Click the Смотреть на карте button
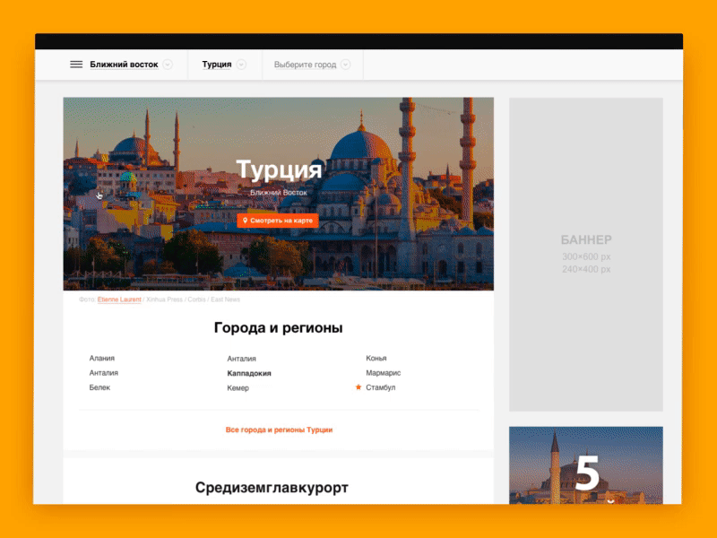Screen dimensions: 717x538 (278, 221)
